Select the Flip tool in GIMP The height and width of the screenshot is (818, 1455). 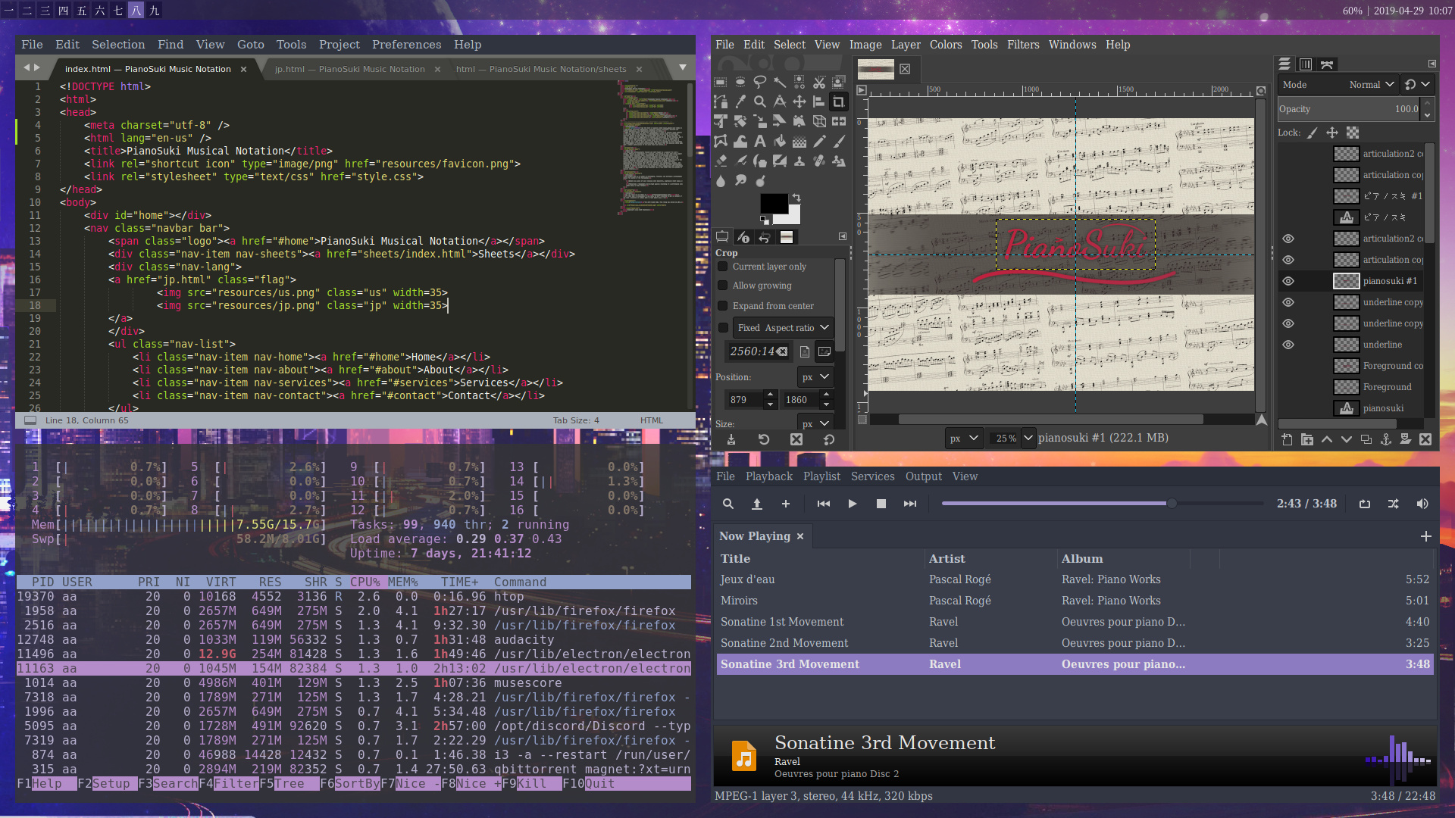click(x=839, y=121)
